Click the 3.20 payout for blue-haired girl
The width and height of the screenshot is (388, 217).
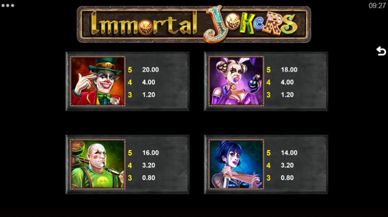click(287, 165)
